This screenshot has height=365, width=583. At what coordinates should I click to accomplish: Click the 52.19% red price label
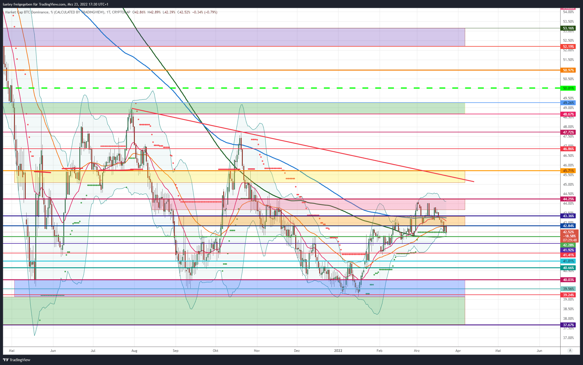[x=568, y=47]
